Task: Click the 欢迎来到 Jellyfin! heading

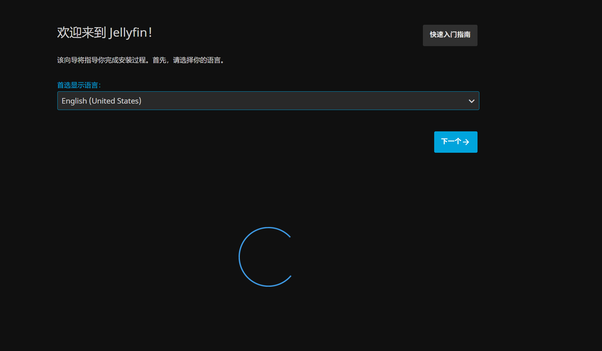Action: 105,33
